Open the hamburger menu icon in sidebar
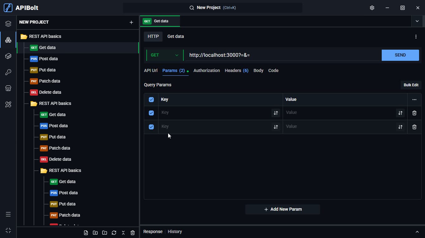425x238 pixels. pyautogui.click(x=8, y=214)
